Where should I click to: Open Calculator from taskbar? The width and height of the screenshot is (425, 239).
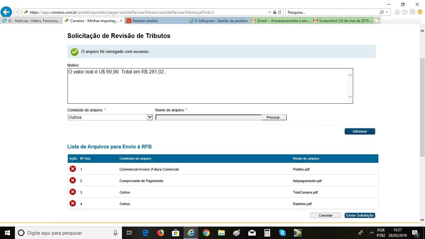[x=267, y=233]
